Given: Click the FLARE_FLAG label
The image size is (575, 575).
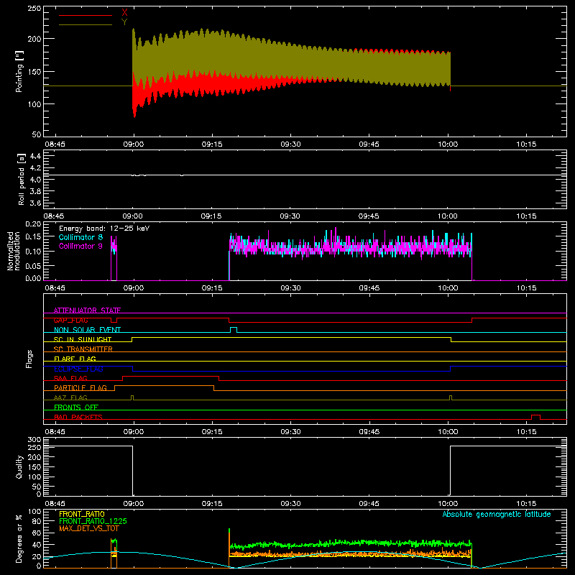Looking at the screenshot, I should (75, 359).
